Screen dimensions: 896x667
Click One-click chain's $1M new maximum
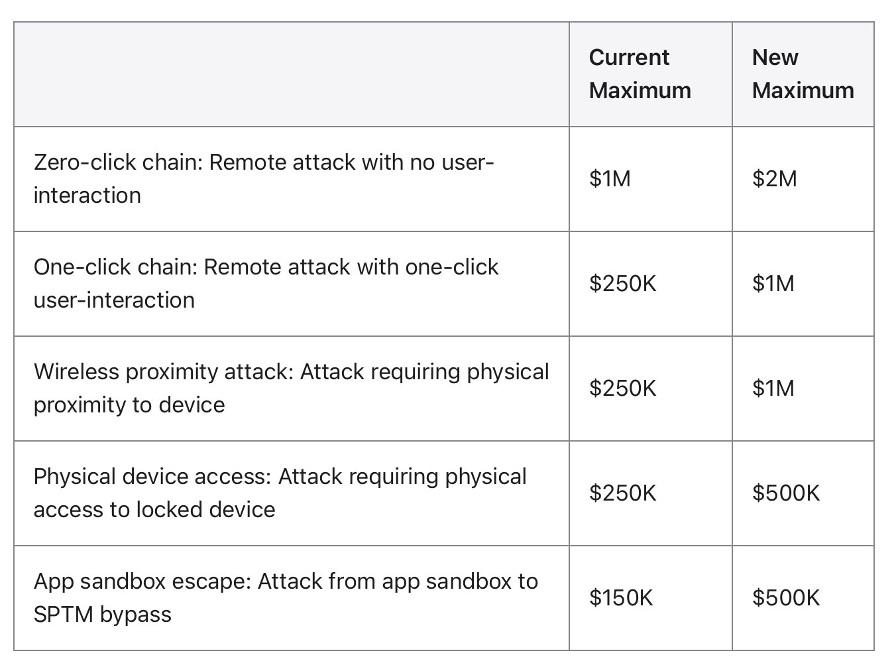coord(773,283)
